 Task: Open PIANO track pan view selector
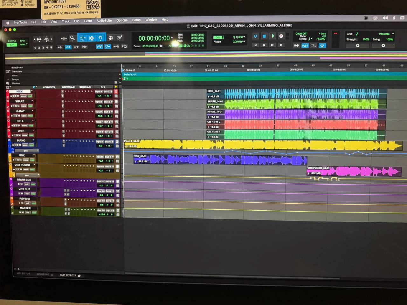point(26,151)
